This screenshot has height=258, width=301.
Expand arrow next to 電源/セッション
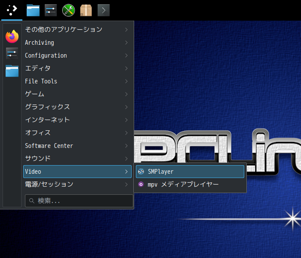(x=126, y=184)
